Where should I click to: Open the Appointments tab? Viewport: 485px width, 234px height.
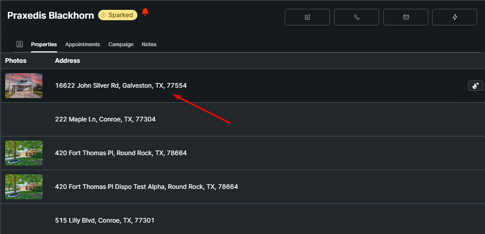[82, 45]
